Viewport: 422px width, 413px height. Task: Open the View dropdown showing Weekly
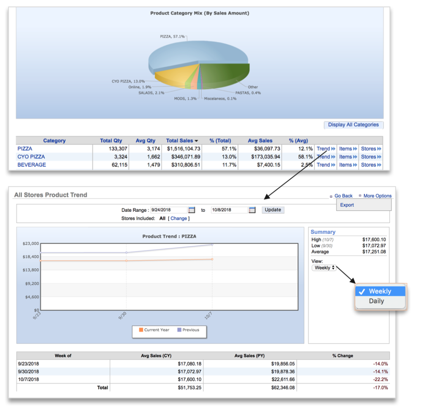point(323,268)
